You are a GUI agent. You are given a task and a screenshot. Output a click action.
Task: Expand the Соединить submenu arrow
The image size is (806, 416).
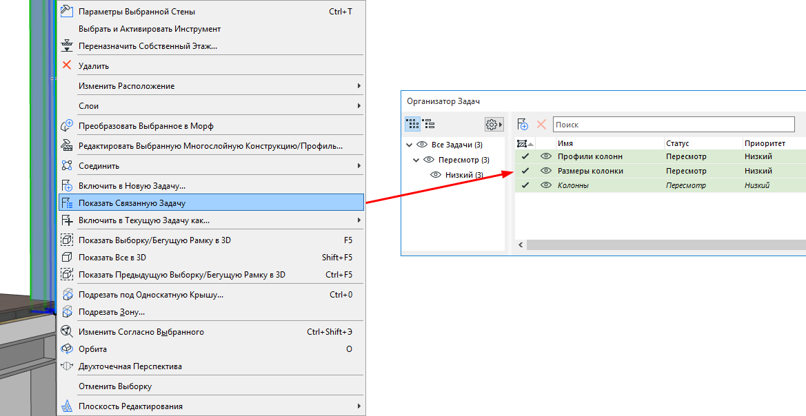point(359,165)
